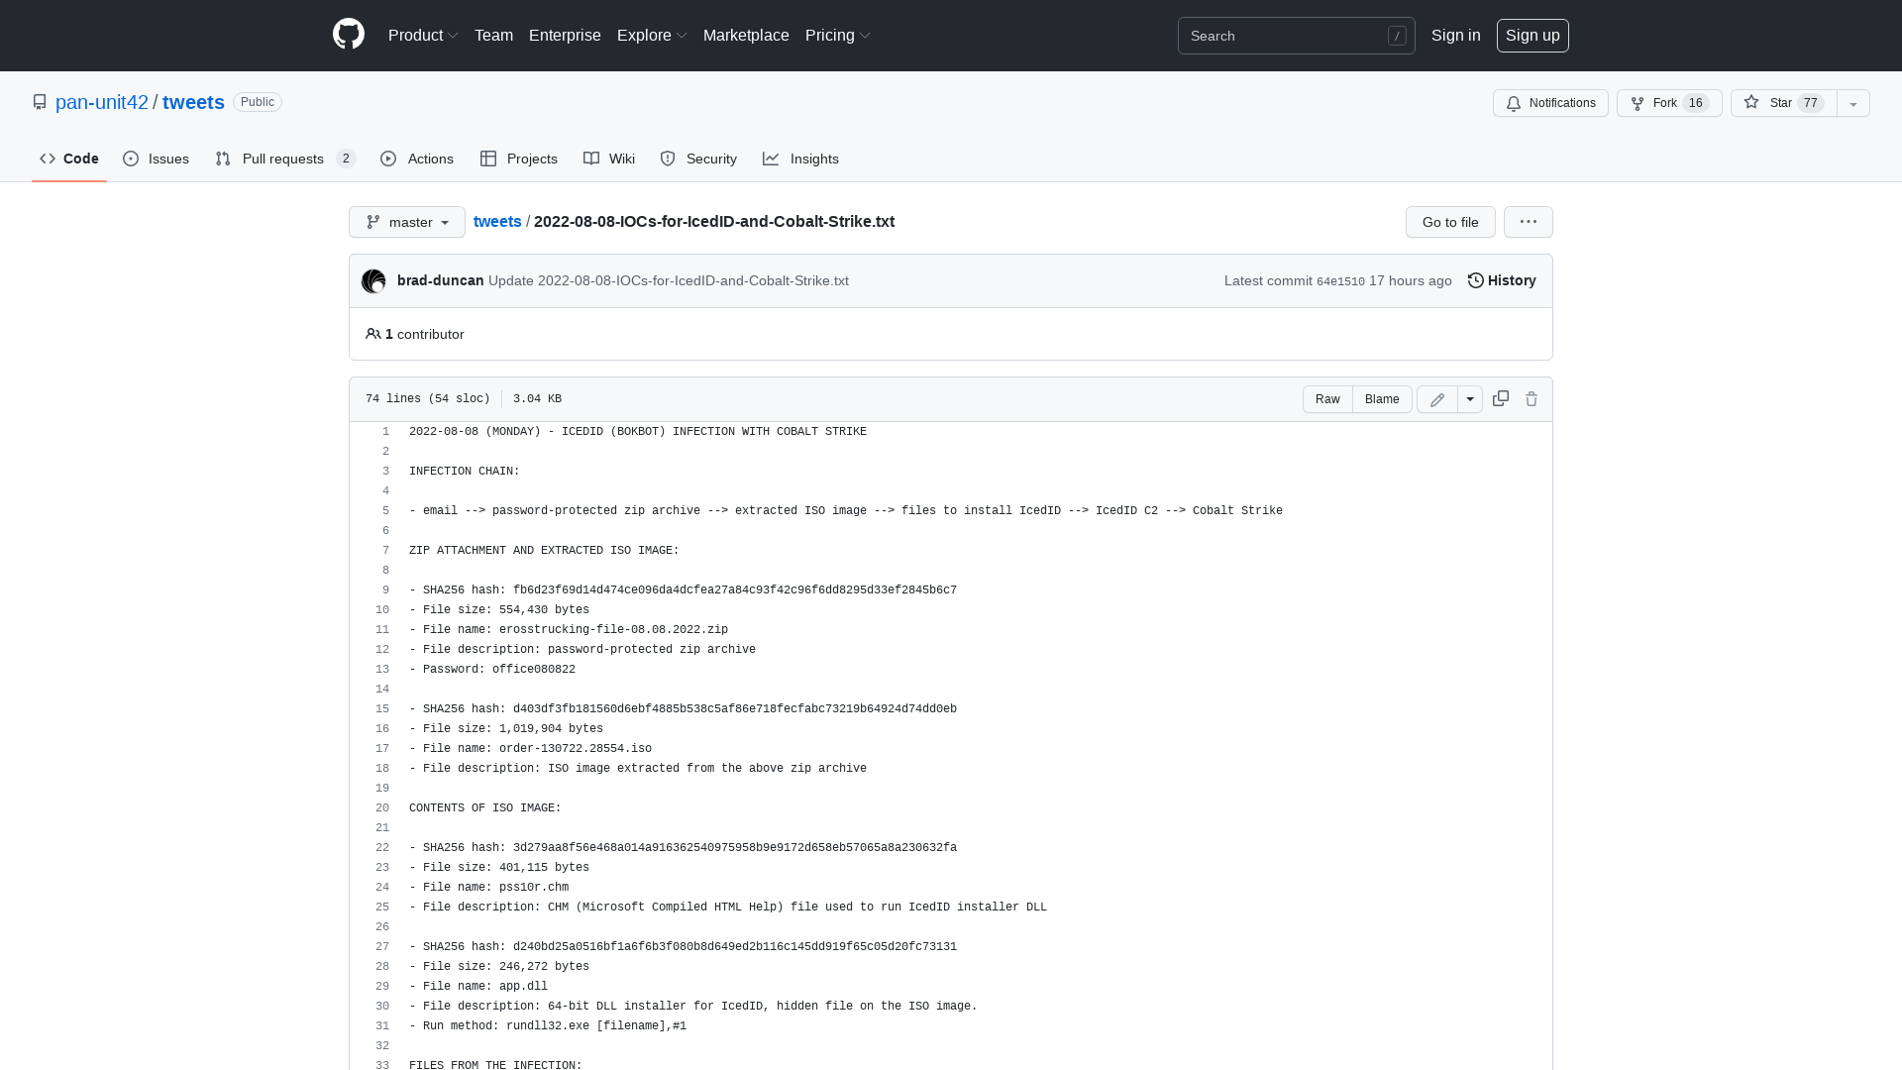Click line number 15
The height and width of the screenshot is (1070, 1902).
(382, 709)
